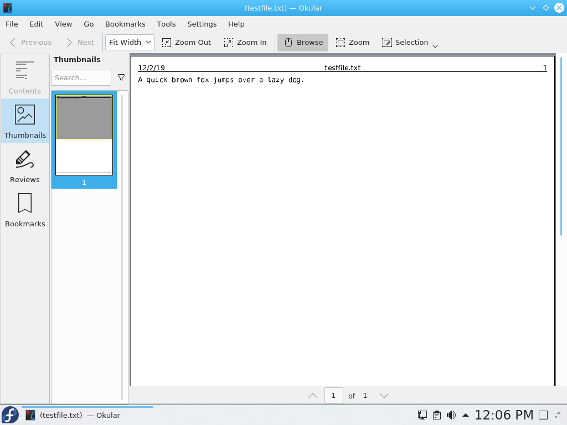Open the Tools menu

tap(166, 24)
